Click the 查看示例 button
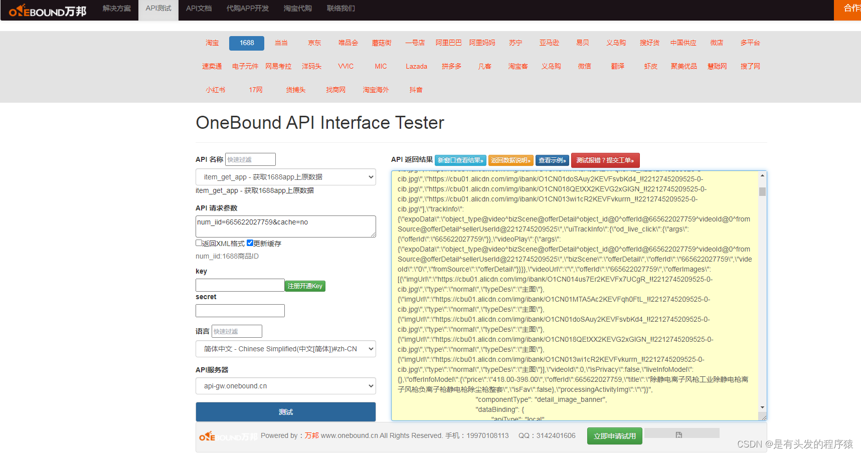The width and height of the screenshot is (861, 454). click(x=552, y=160)
